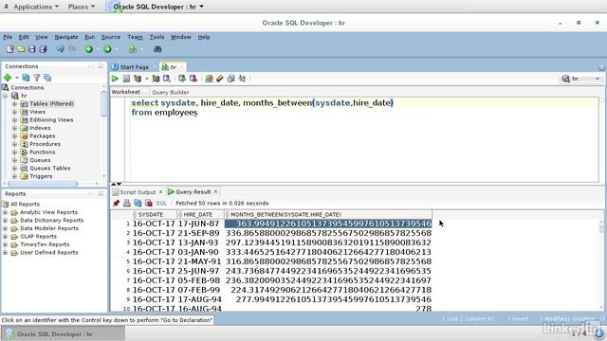
Task: Switch to the Start Page tab
Action: [x=134, y=67]
